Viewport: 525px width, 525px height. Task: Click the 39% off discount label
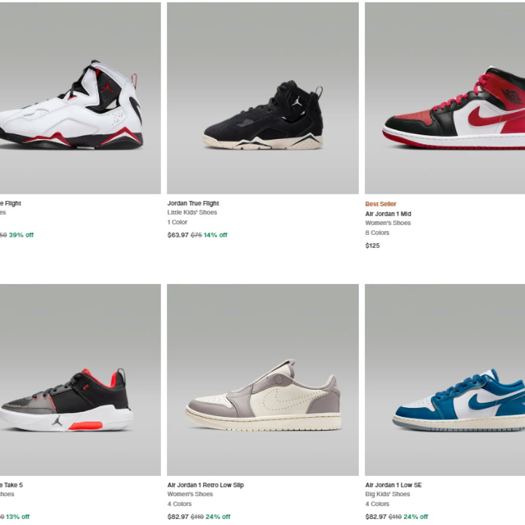[x=21, y=235]
